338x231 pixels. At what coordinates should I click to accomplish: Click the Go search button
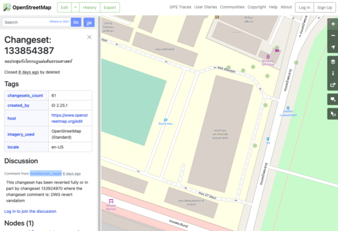pos(76,22)
